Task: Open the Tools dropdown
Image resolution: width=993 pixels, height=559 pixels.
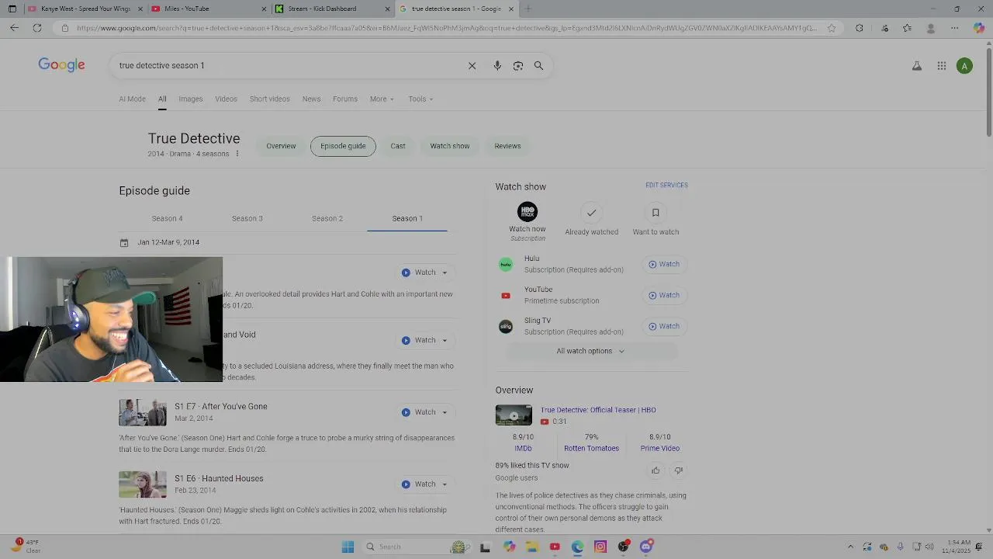Action: 420,99
